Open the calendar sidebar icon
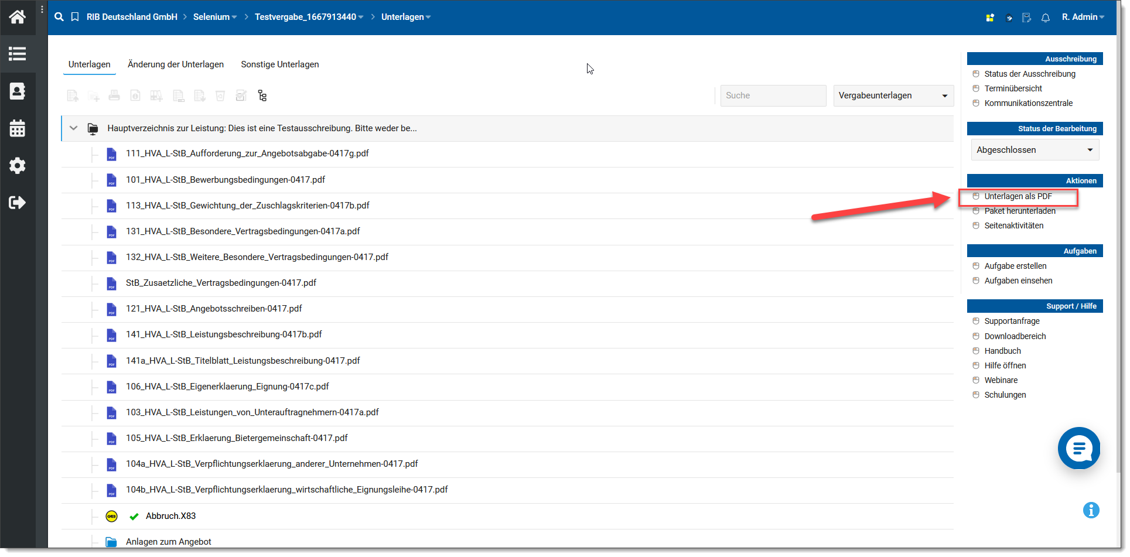The height and width of the screenshot is (557, 1130). point(18,128)
